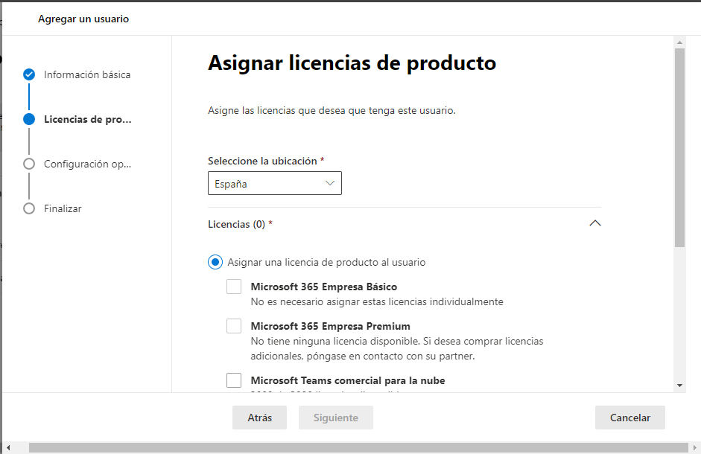Image resolution: width=701 pixels, height=454 pixels.
Task: Click the Asignar licencias de producto heading
Action: coord(352,63)
